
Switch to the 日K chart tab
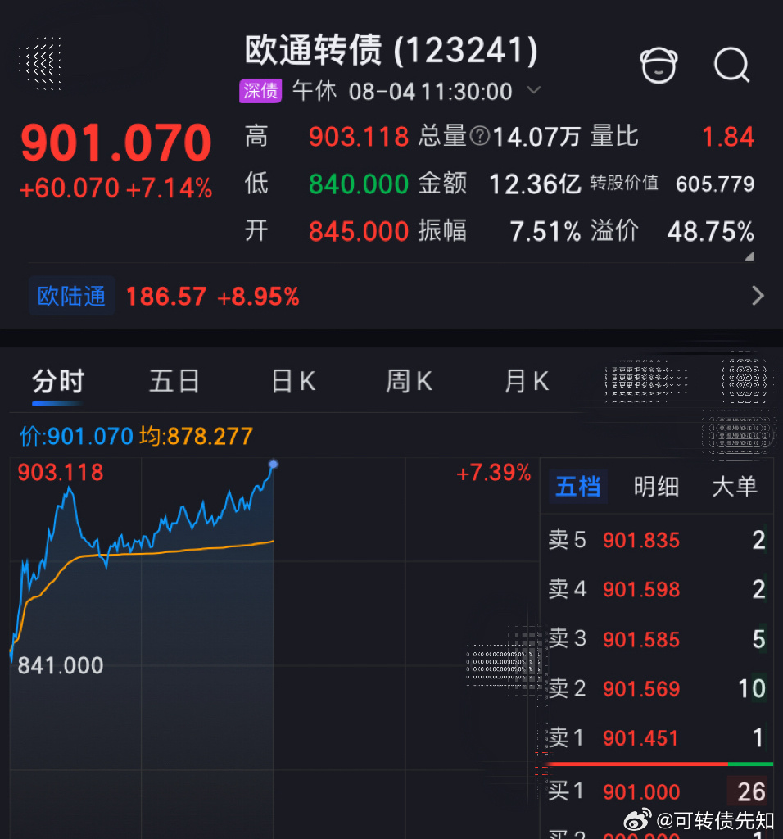(293, 382)
